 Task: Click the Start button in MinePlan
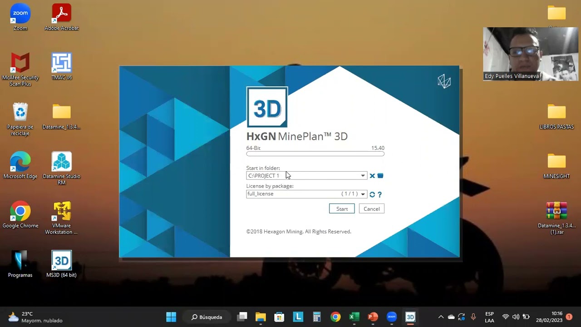(x=342, y=209)
